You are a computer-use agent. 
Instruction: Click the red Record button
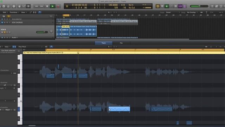point(58,6)
